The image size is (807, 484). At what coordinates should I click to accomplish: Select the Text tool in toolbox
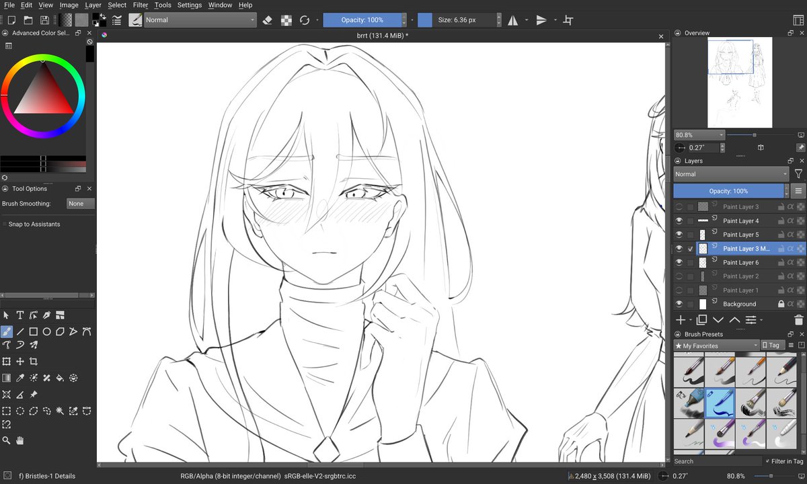[20, 315]
